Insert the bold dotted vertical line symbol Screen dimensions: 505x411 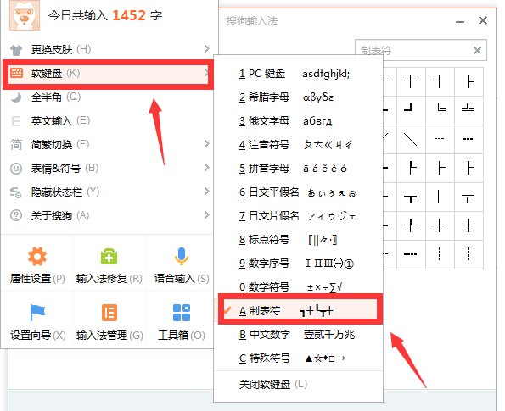click(469, 254)
